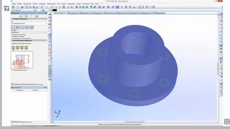Screen dimensions: 230x129
Task: Choose the first yellow fastener hole icon
Action: click(13, 47)
